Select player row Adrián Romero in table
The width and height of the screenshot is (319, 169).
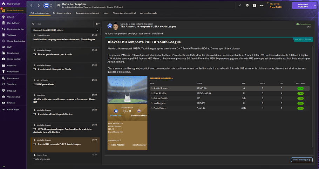coord(230,88)
